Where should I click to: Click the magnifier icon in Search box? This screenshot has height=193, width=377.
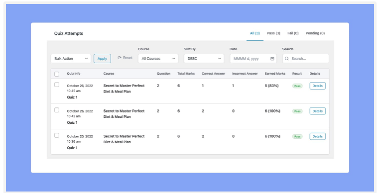(x=286, y=59)
